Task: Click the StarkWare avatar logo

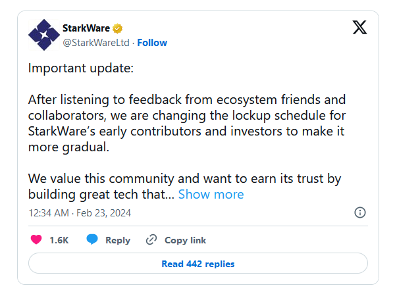Action: coord(44,35)
